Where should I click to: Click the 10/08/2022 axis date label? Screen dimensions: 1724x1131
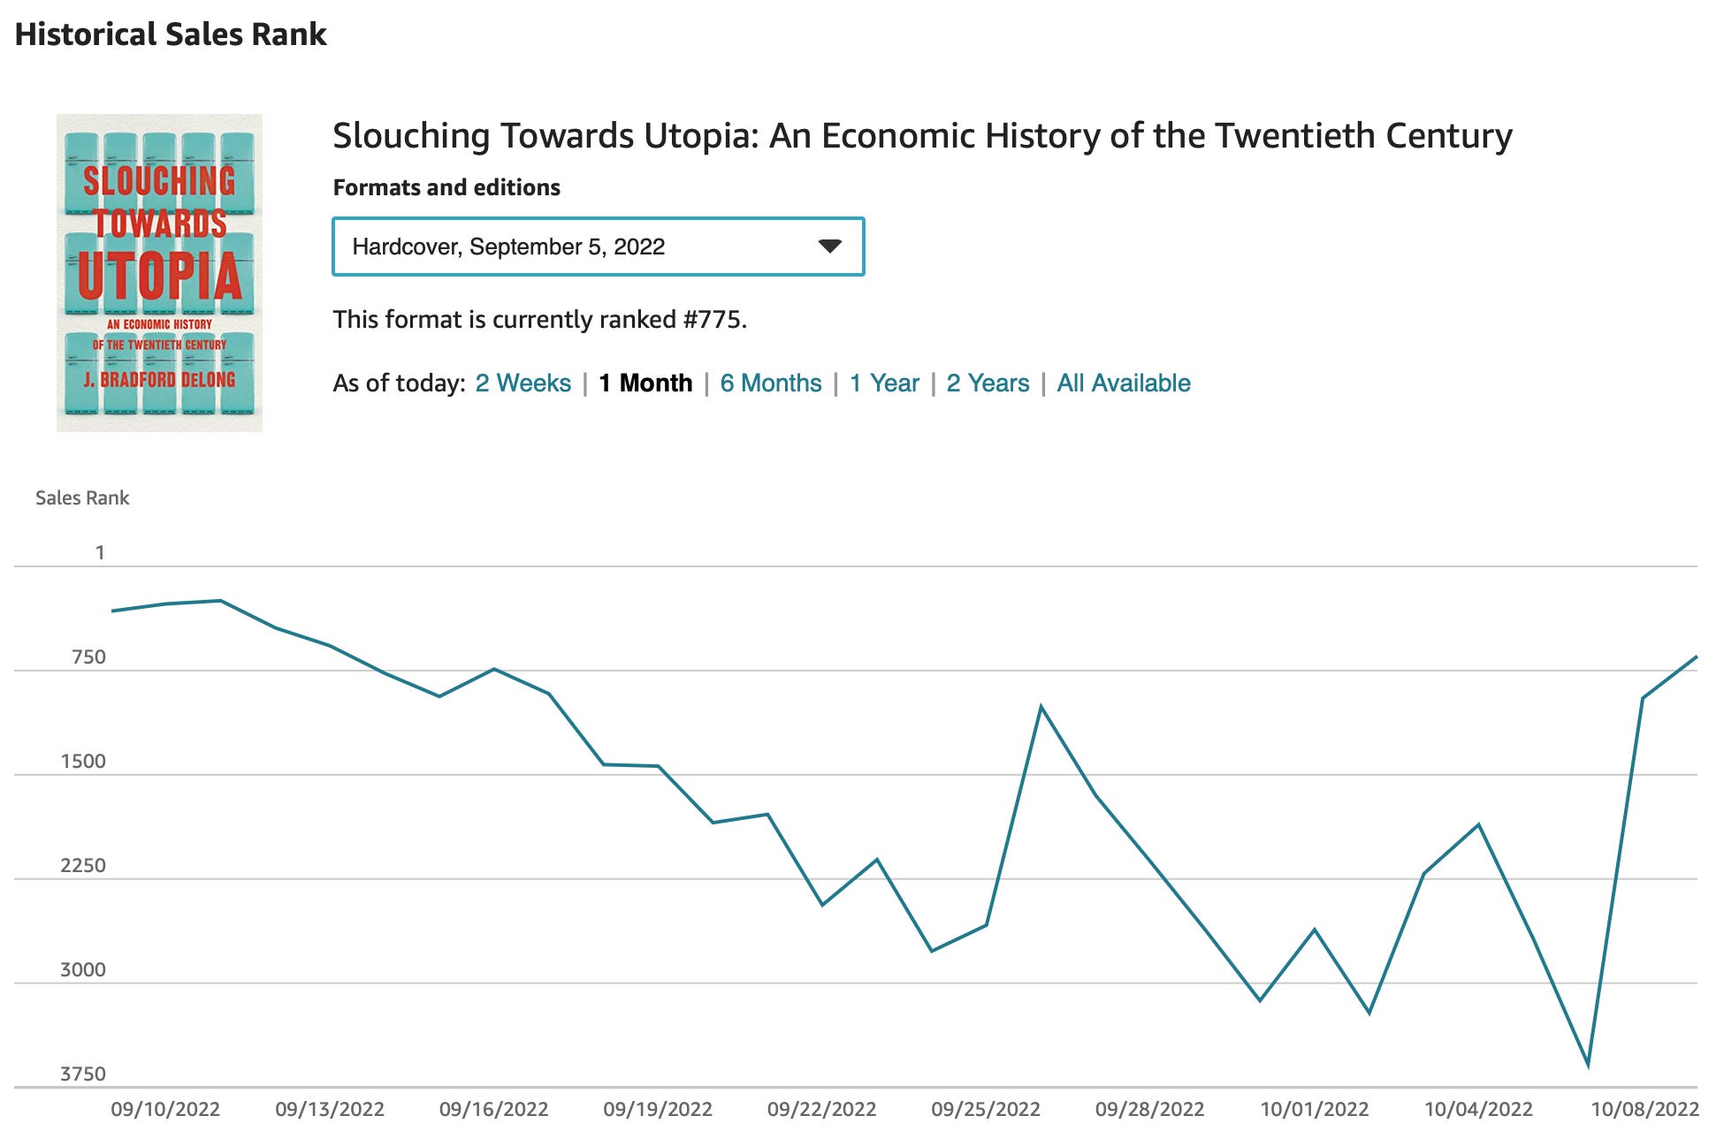click(x=1644, y=1110)
